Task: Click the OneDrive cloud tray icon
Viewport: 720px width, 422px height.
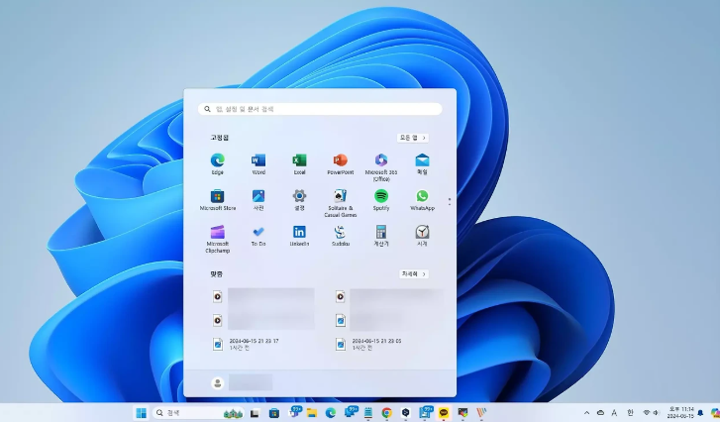Action: click(600, 413)
